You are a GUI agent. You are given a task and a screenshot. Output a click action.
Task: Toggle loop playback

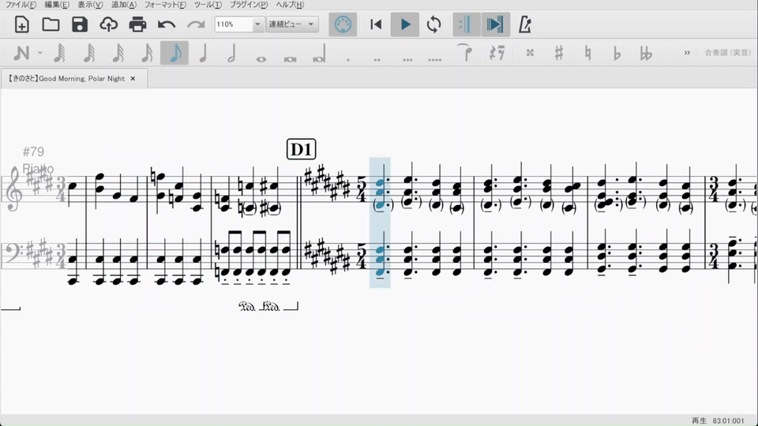(x=434, y=24)
